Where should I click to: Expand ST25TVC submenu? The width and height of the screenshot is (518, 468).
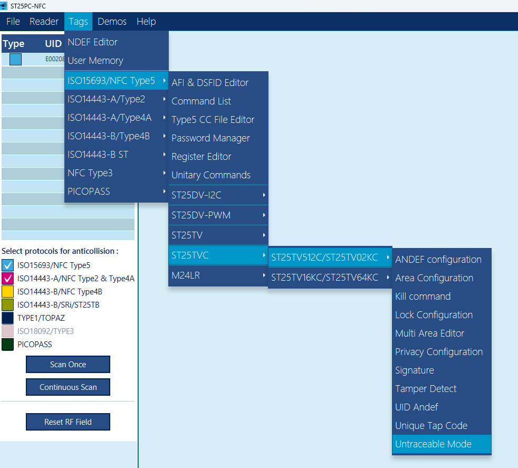click(218, 255)
